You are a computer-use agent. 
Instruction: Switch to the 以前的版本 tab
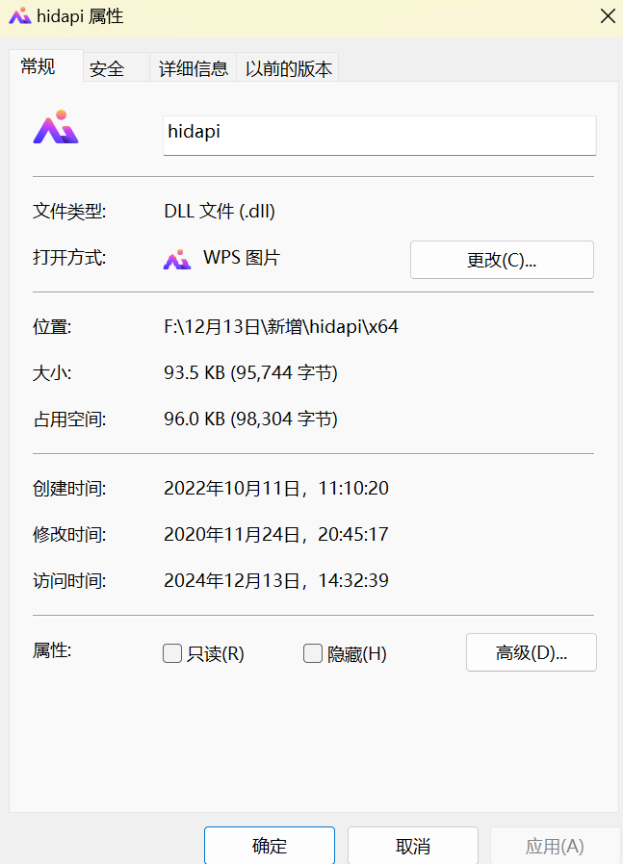coord(291,68)
